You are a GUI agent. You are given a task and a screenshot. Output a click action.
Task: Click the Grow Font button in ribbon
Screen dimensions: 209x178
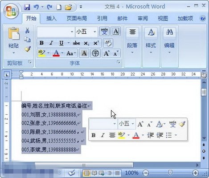pyautogui.click(x=107, y=53)
